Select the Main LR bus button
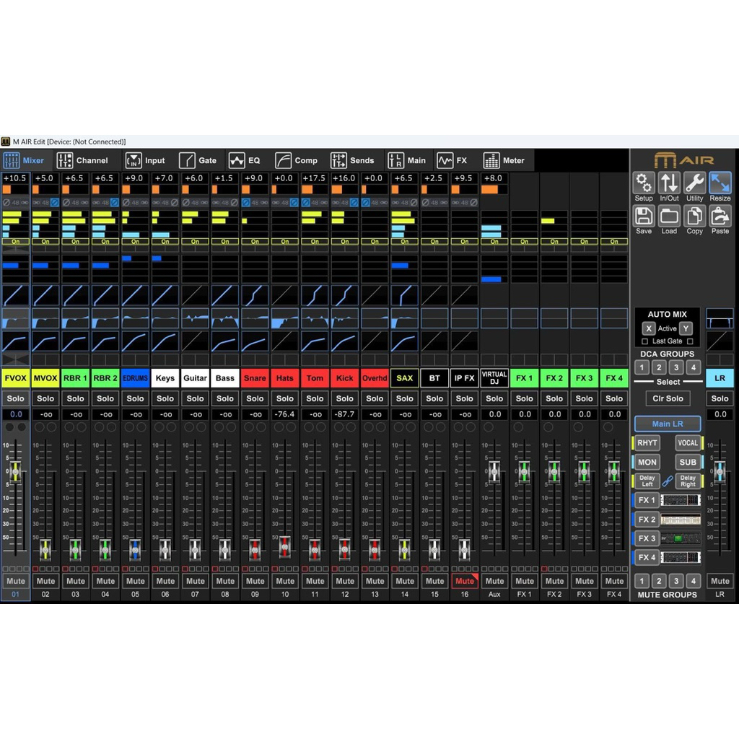 [667, 424]
